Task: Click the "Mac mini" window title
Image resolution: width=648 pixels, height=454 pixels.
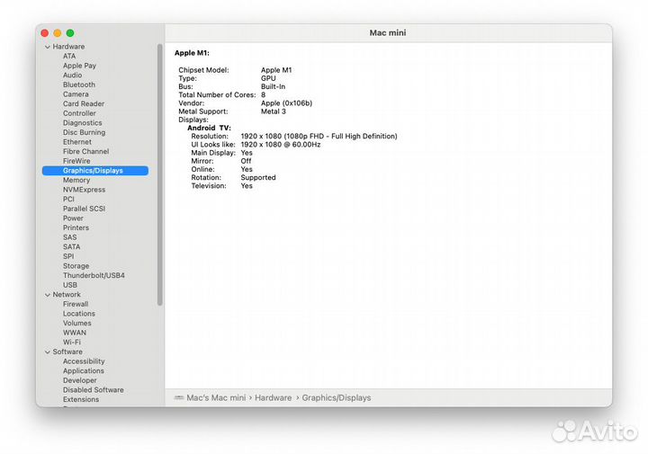Action: 388,32
